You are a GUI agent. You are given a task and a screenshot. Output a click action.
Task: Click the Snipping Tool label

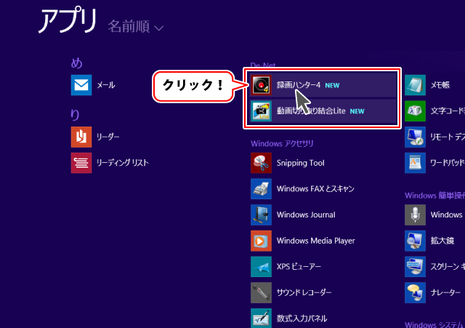coord(300,163)
